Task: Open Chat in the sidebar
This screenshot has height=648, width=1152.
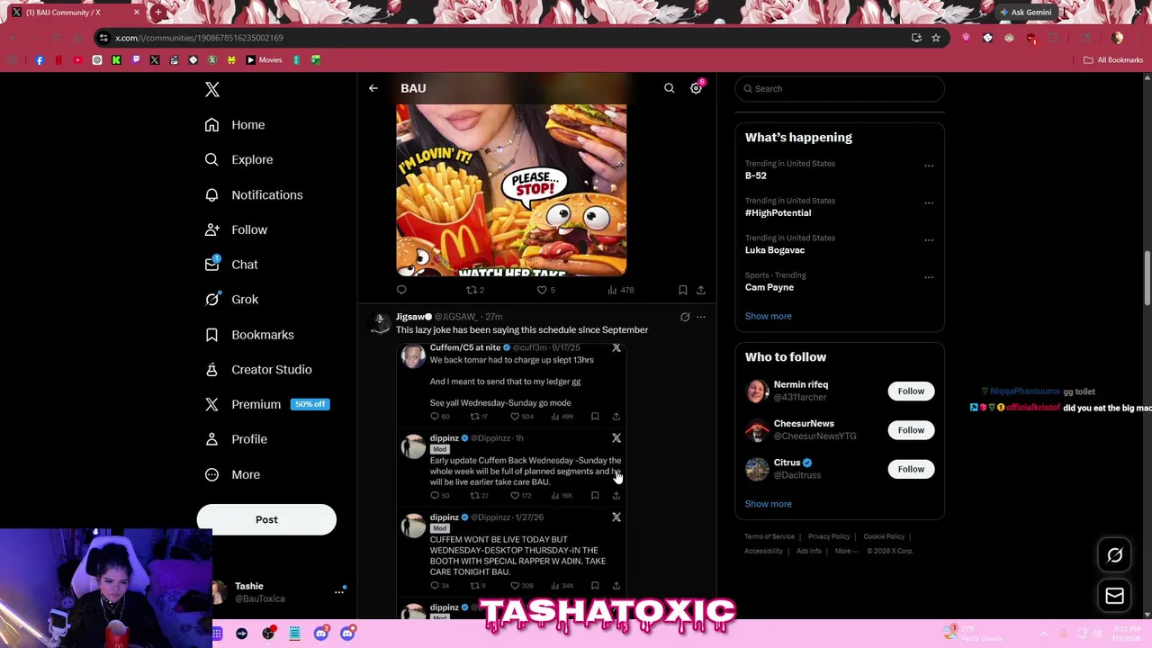Action: [231, 265]
